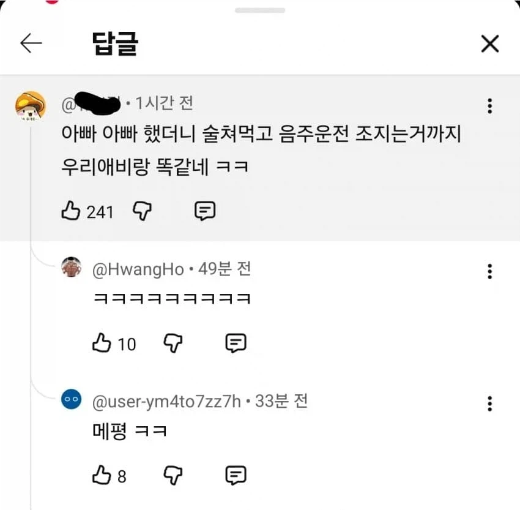Dislike @HwangHo's reply
The width and height of the screenshot is (520, 510).
click(x=173, y=344)
